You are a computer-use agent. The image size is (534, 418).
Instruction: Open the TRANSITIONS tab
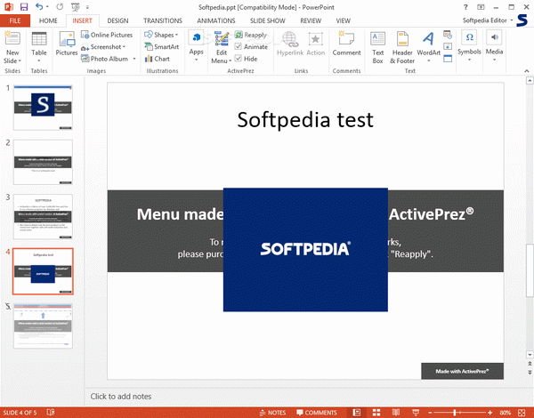(163, 20)
